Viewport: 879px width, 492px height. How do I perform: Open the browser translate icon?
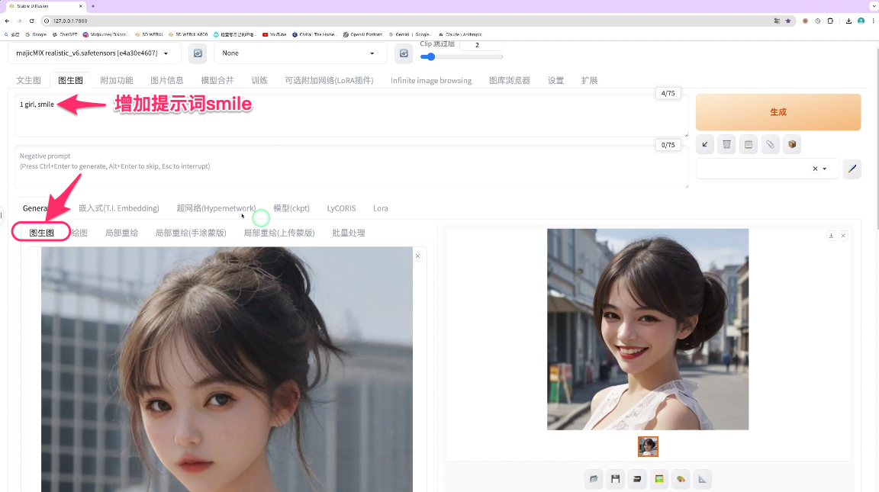(777, 21)
